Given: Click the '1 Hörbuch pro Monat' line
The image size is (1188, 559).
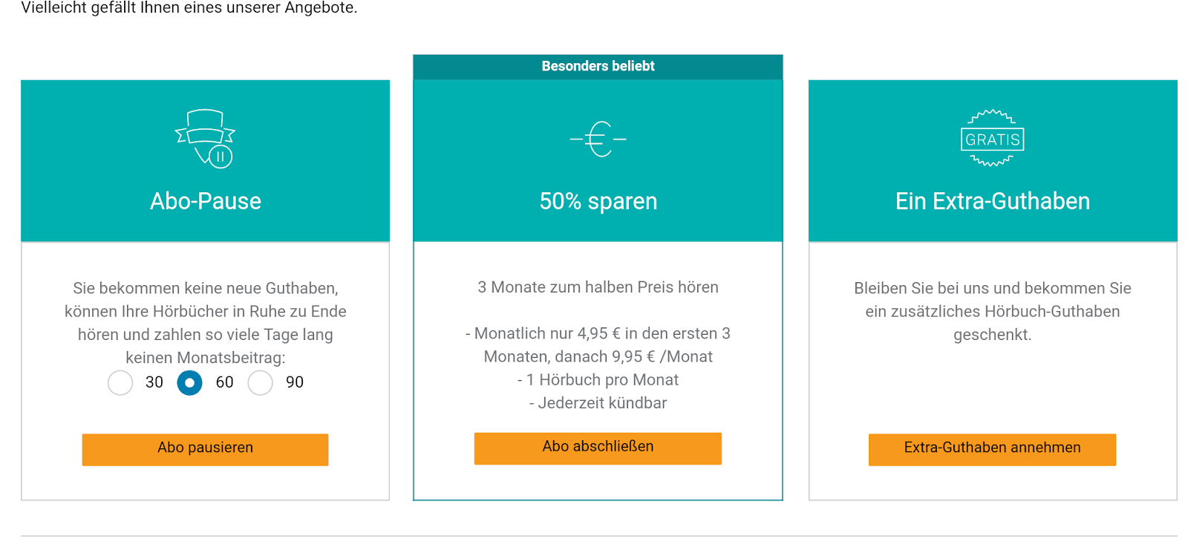Looking at the screenshot, I should tap(598, 380).
